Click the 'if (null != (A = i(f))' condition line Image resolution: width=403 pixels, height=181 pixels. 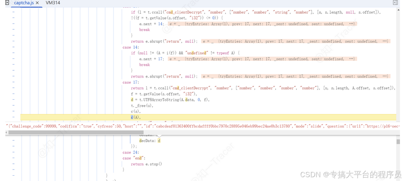coord(185,53)
